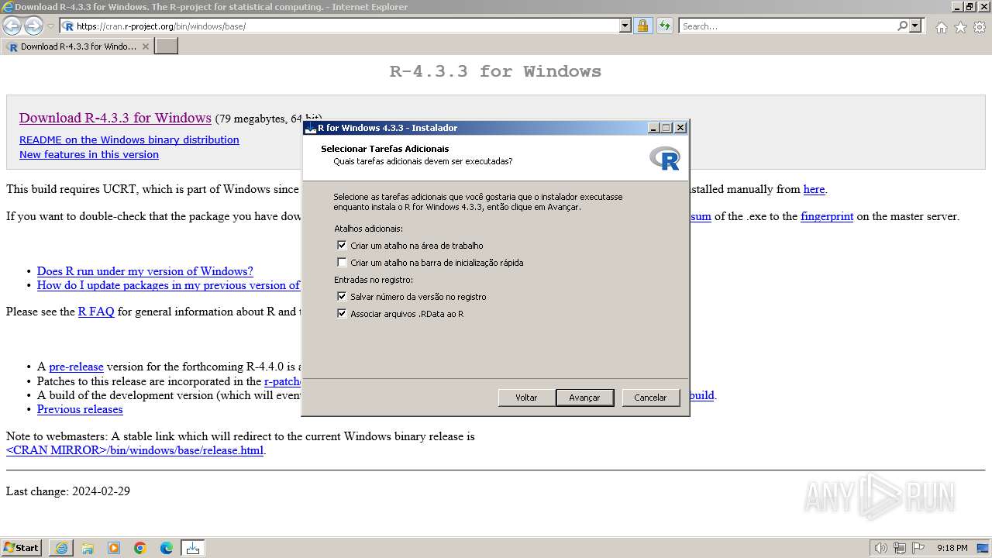Viewport: 992px width, 558px height.
Task: Click 'Selecionar Tarefas Adicionais' heading text
Action: click(384, 149)
